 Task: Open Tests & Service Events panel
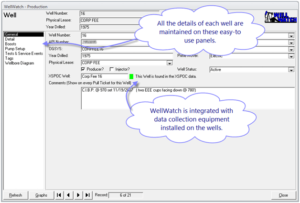(24, 53)
